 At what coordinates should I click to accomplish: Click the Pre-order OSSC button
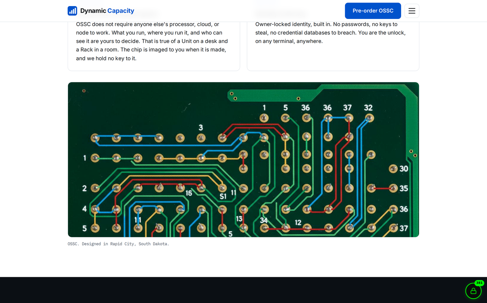click(x=373, y=11)
